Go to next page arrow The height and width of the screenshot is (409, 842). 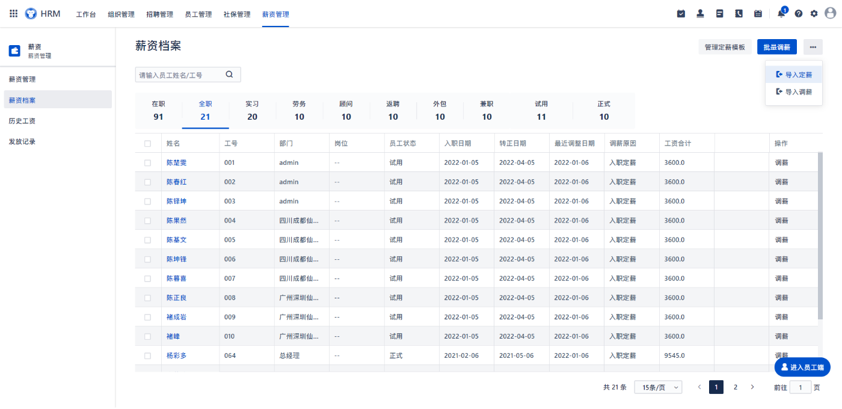tap(752, 387)
